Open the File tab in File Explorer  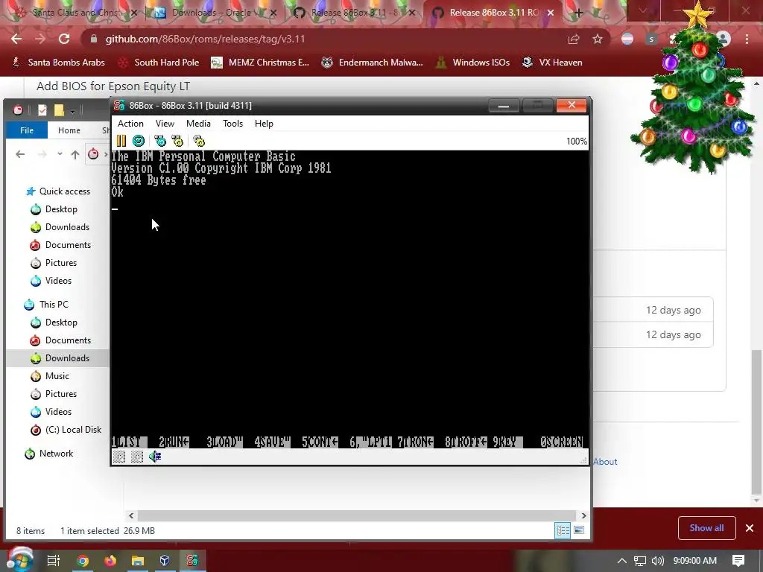point(27,130)
